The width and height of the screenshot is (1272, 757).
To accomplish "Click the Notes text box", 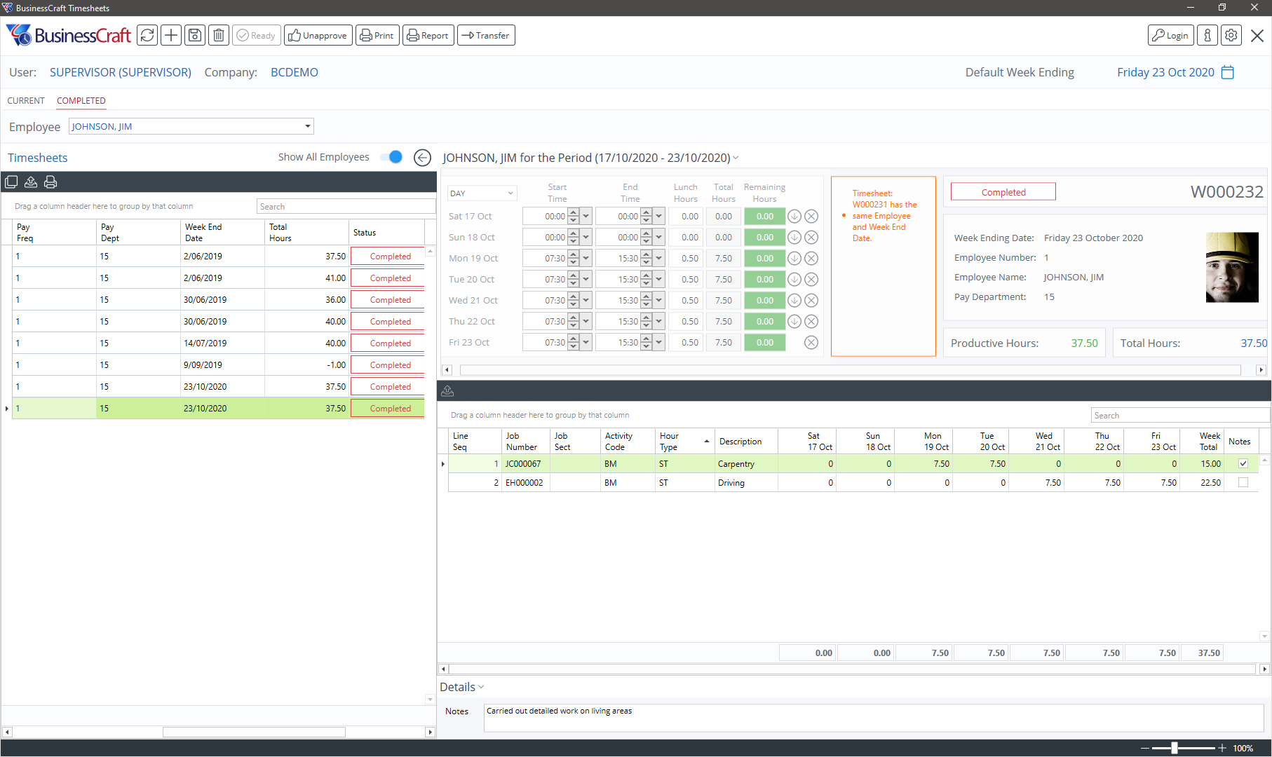I will click(x=874, y=718).
